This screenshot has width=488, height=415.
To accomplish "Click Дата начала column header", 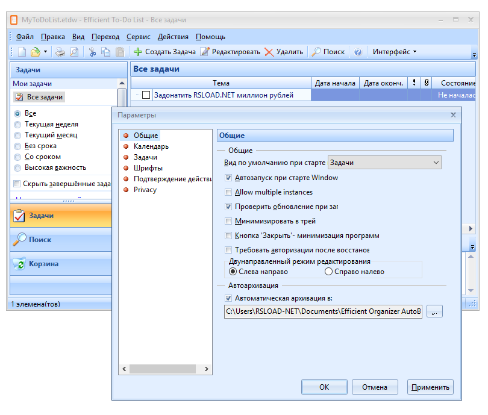I will [335, 83].
